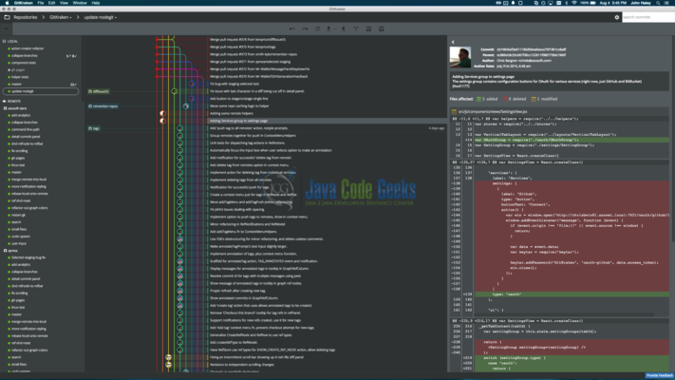This screenshot has width=675, height=380.
Task: Click the Push upload icon in toolbar
Action: tap(343, 28)
